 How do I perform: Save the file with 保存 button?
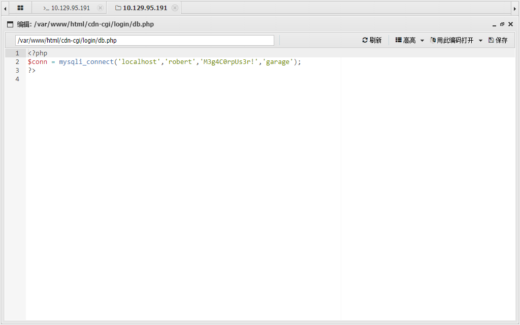click(498, 40)
